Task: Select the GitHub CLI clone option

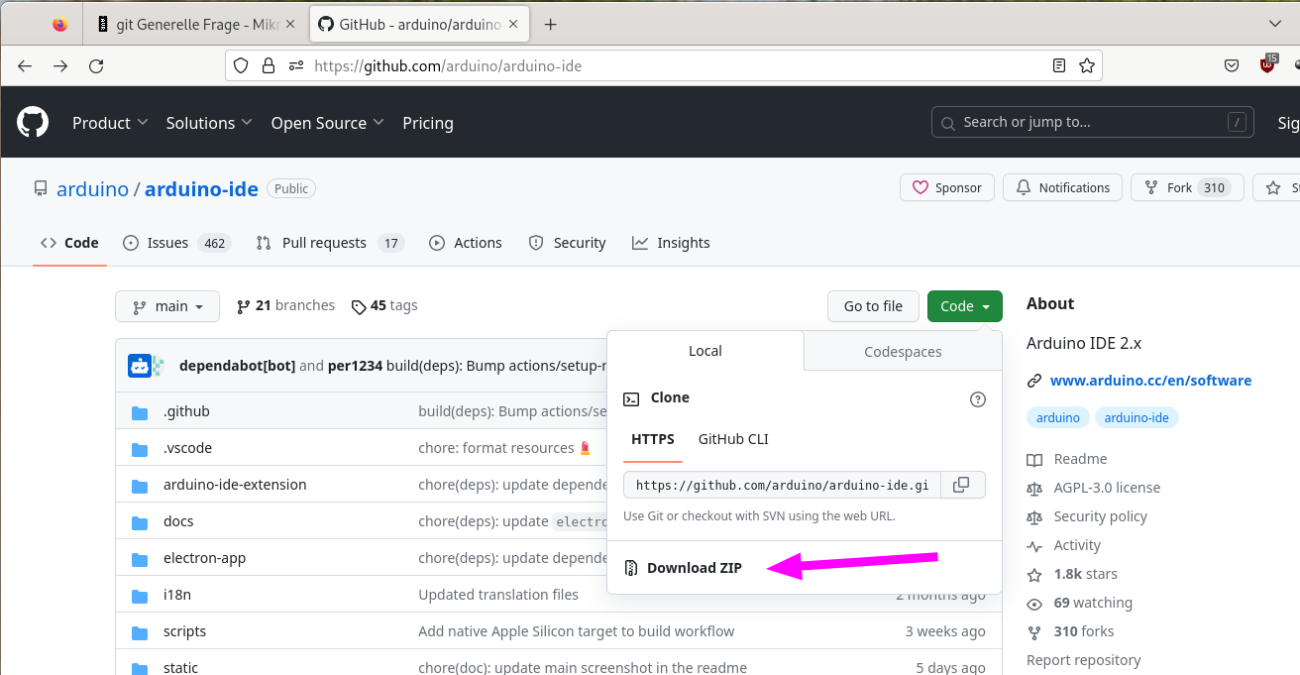Action: [x=733, y=439]
